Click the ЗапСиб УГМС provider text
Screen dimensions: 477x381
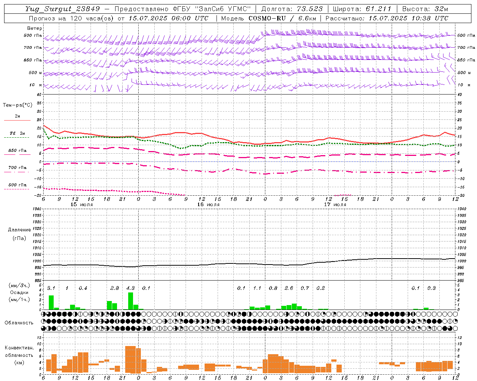point(223,9)
